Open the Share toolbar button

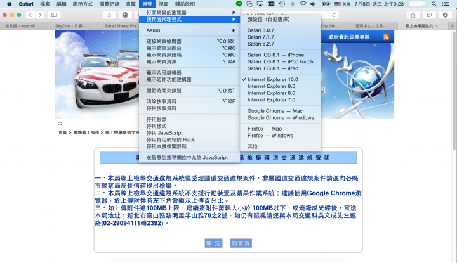(413, 15)
